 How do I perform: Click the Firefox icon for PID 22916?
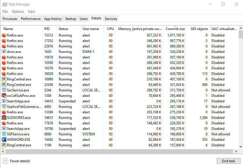coord(4,46)
